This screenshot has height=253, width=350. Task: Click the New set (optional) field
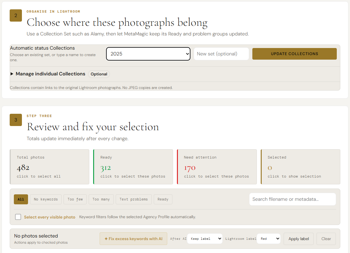coord(221,54)
